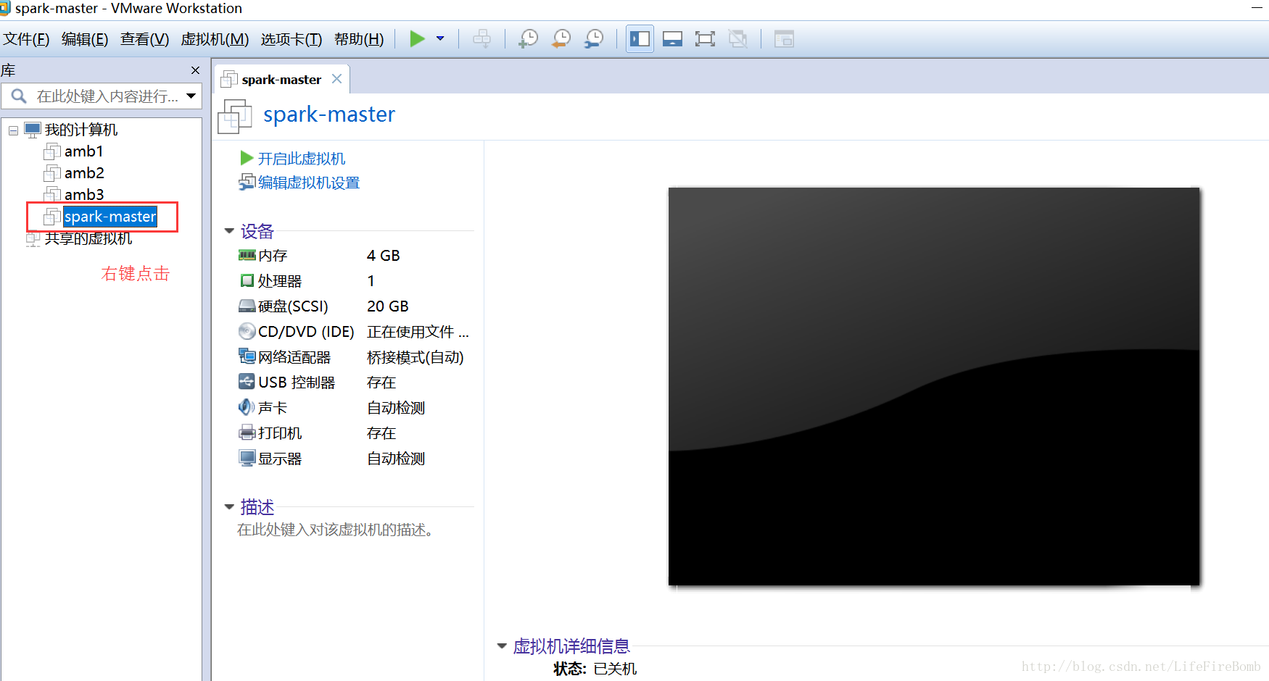
Task: Click the large spark-master title heading
Action: click(x=329, y=114)
